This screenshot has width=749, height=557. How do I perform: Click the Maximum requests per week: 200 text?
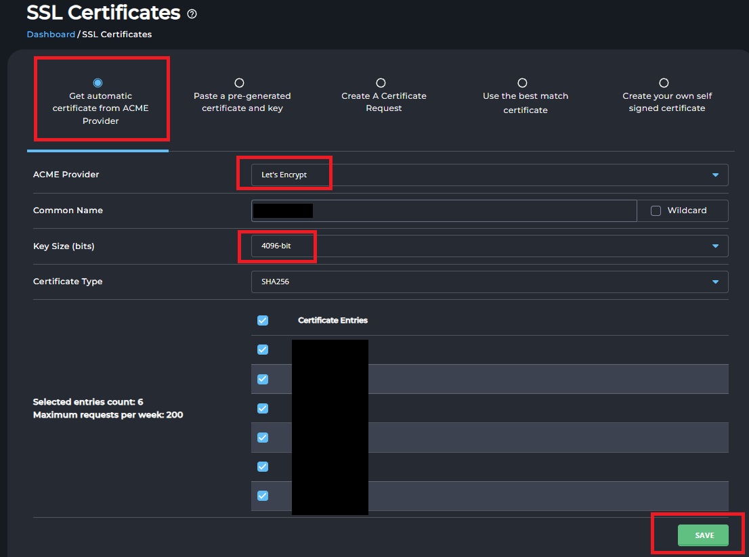pos(108,415)
